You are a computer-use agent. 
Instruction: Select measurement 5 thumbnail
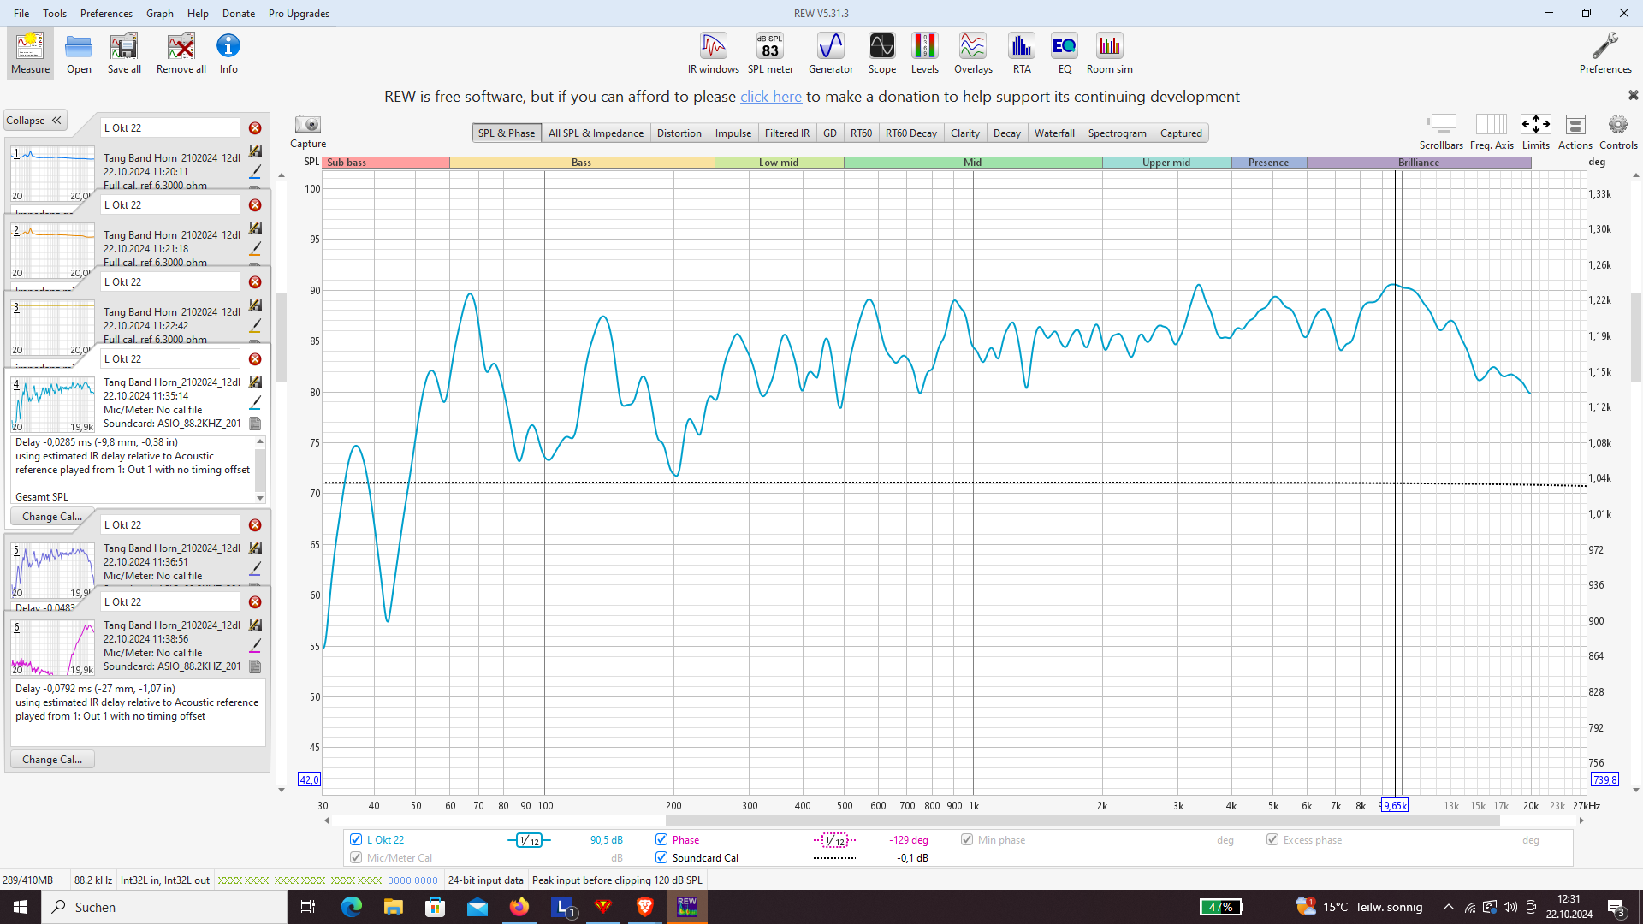click(53, 571)
